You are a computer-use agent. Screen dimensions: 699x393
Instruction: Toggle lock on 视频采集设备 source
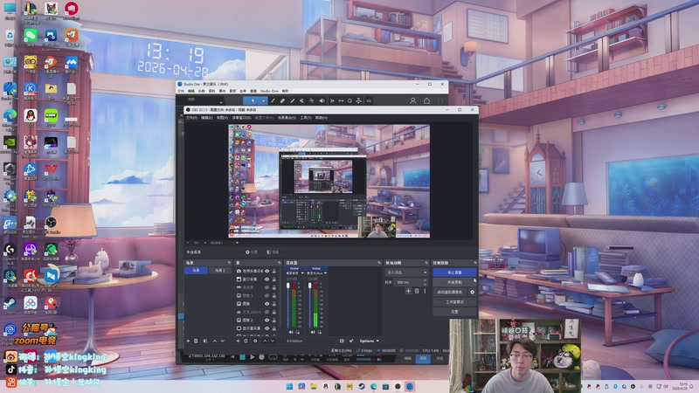pos(274,271)
